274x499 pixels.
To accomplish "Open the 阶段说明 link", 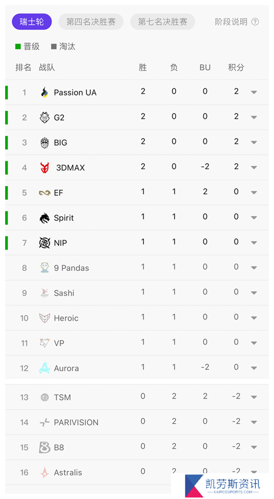I will click(x=231, y=22).
